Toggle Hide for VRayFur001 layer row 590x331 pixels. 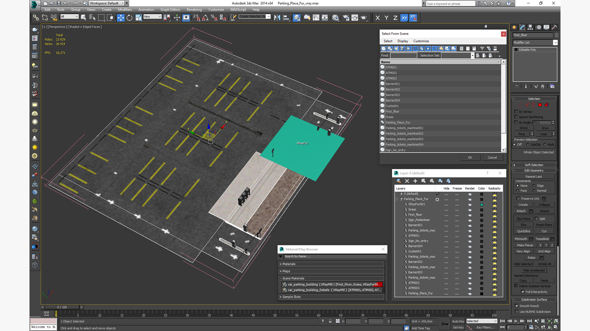(446, 204)
